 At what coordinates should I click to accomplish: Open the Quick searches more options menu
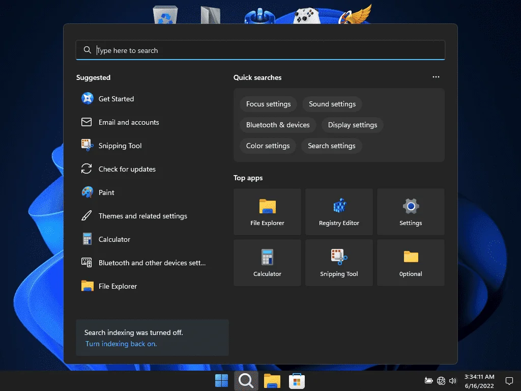(x=436, y=77)
